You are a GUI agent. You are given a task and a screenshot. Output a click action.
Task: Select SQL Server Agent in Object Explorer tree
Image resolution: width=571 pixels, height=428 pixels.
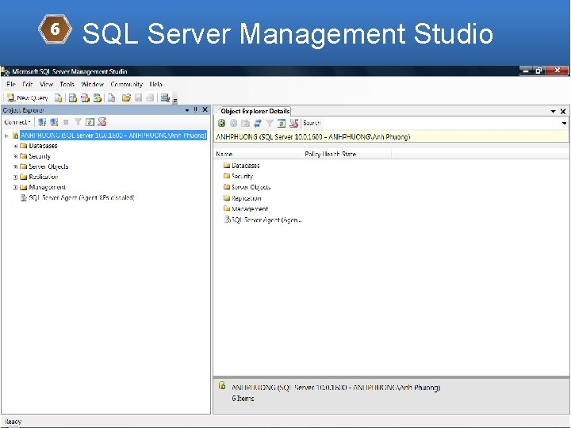82,197
